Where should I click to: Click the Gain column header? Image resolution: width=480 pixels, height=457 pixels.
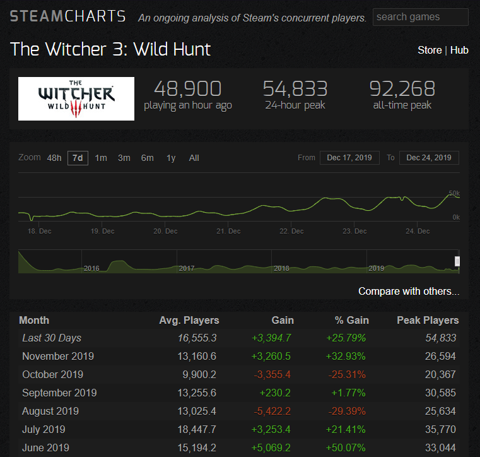point(283,321)
